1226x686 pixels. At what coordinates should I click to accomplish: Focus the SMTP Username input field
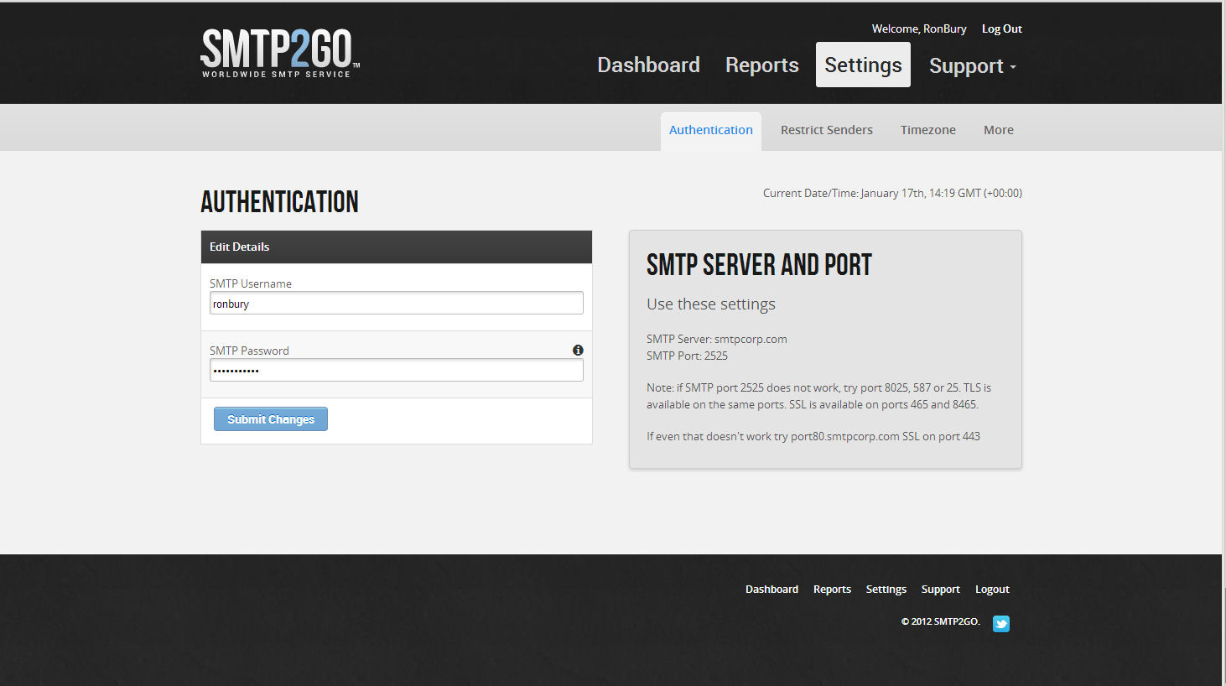pyautogui.click(x=397, y=303)
